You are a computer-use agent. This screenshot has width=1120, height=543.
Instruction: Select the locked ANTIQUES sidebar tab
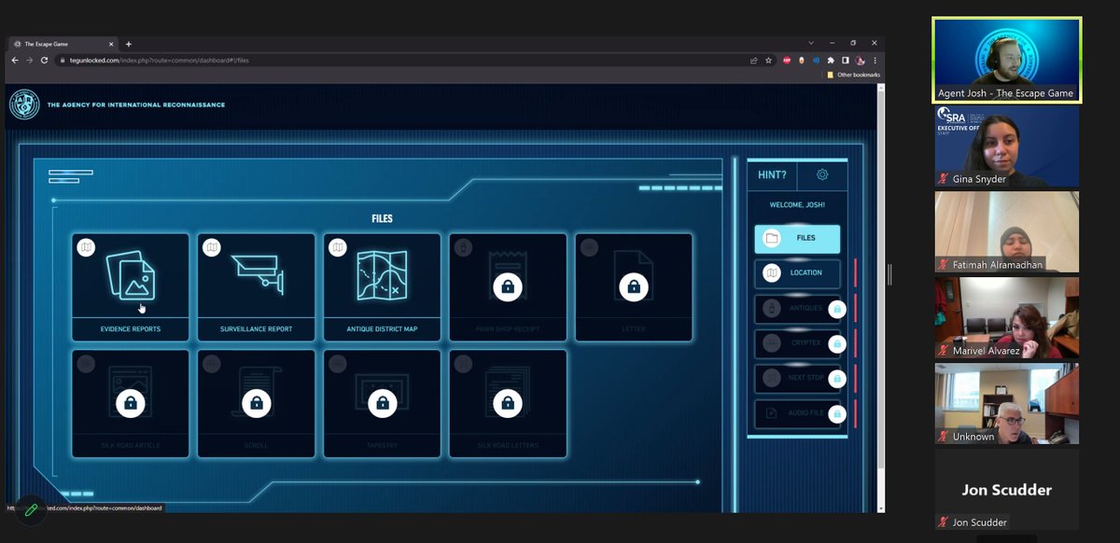coord(797,309)
